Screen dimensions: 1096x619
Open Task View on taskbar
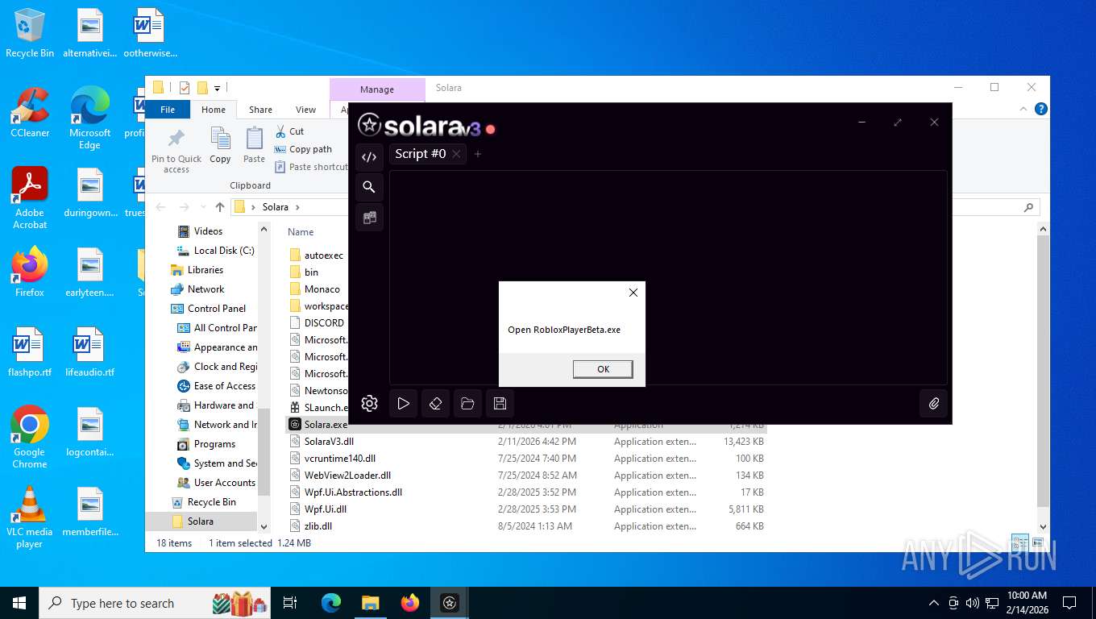(290, 603)
